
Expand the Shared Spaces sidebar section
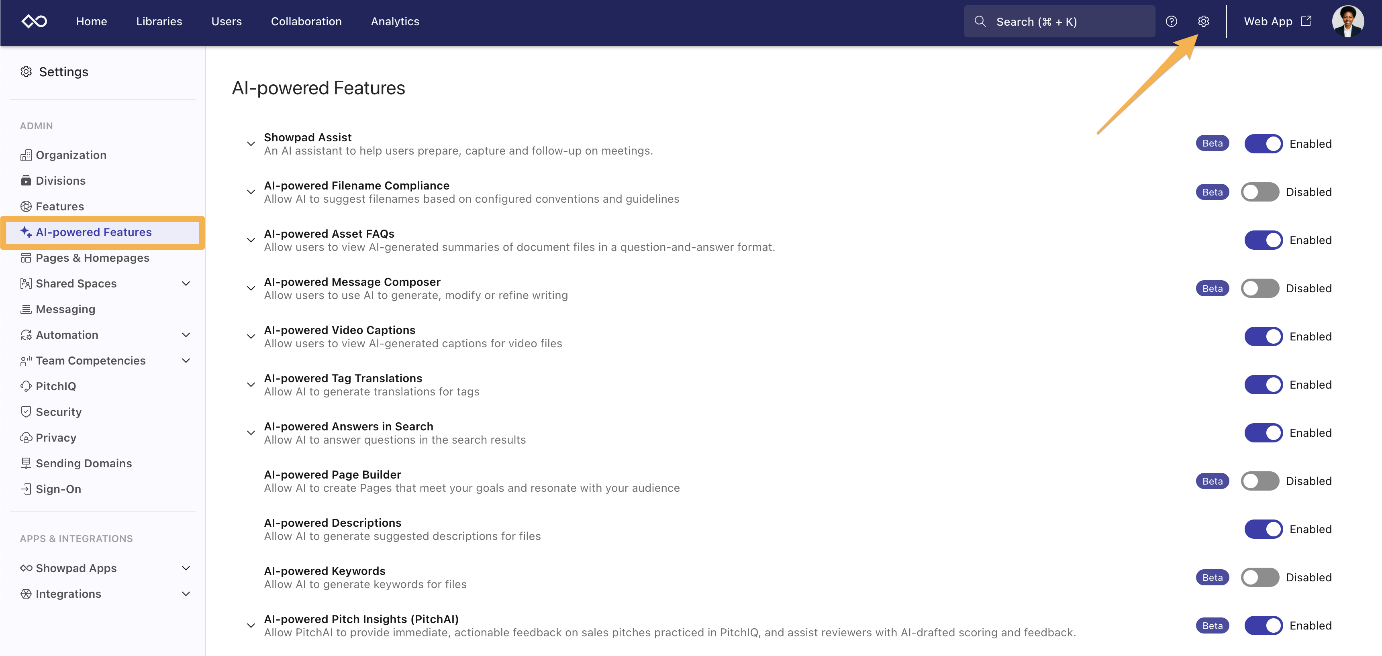pos(186,284)
